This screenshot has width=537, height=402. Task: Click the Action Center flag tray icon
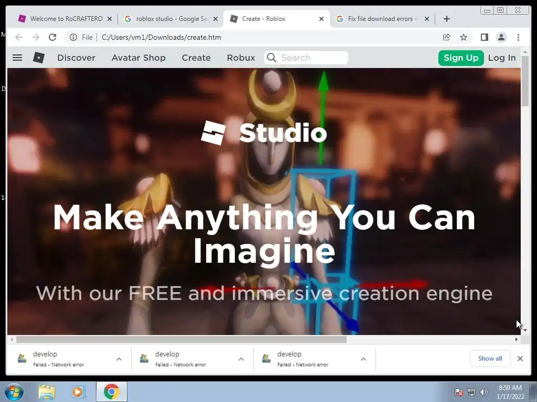[x=458, y=392]
